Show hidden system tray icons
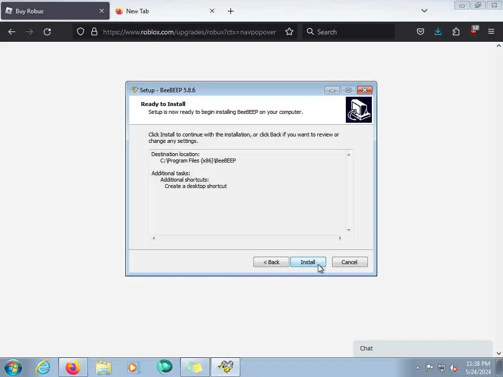 pos(418,368)
